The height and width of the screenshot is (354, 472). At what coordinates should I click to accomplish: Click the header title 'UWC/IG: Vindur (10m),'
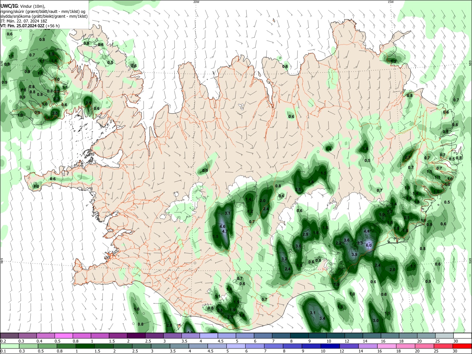[x=23, y=6]
